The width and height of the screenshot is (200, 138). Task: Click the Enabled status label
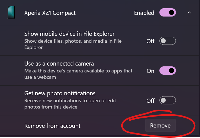[x=144, y=13]
